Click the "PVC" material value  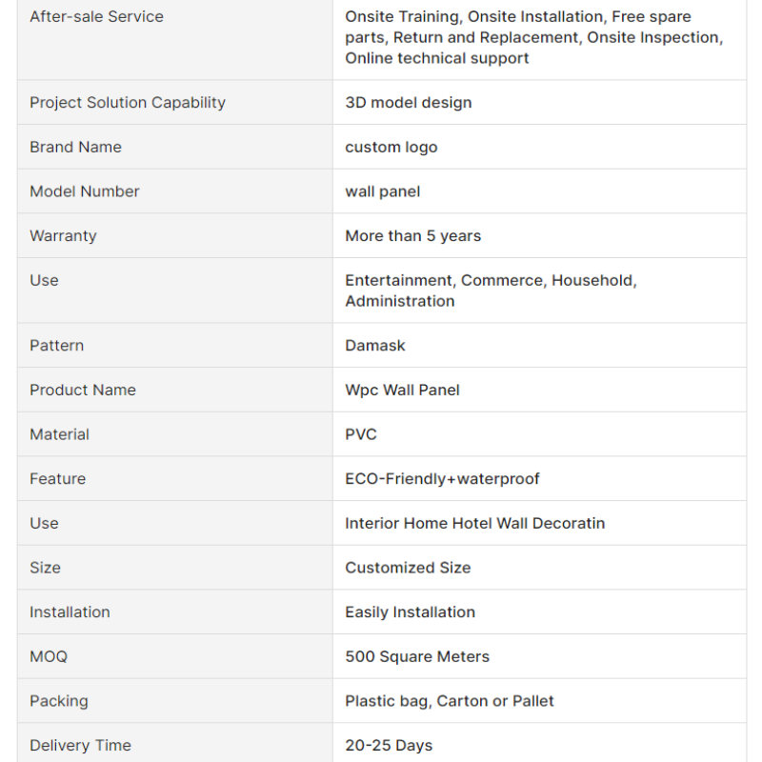click(x=361, y=434)
